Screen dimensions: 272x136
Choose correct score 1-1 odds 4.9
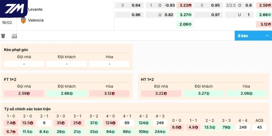tap(193, 127)
